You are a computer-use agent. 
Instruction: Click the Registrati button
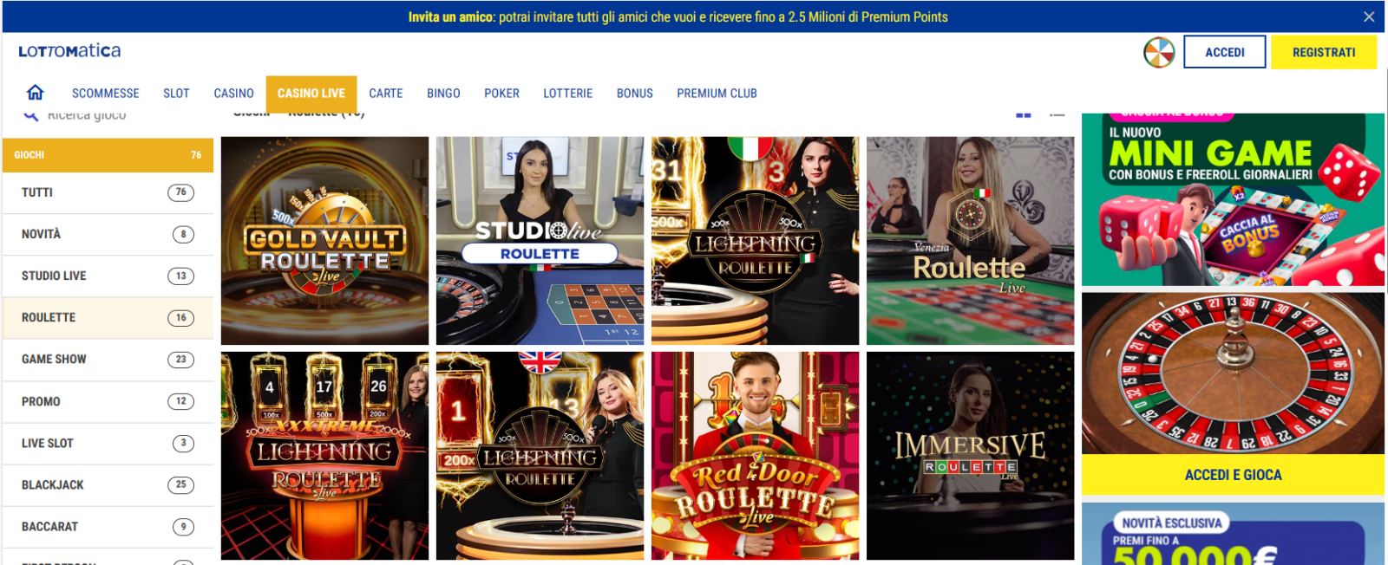click(1324, 52)
